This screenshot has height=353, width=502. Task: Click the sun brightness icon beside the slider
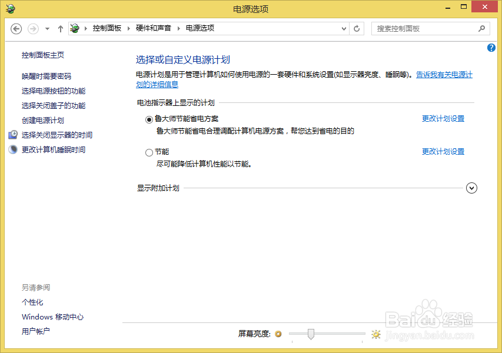pyautogui.click(x=375, y=334)
